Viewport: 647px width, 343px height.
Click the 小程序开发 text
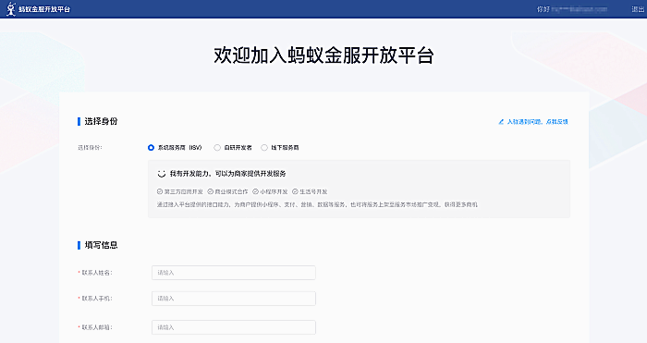(x=274, y=191)
